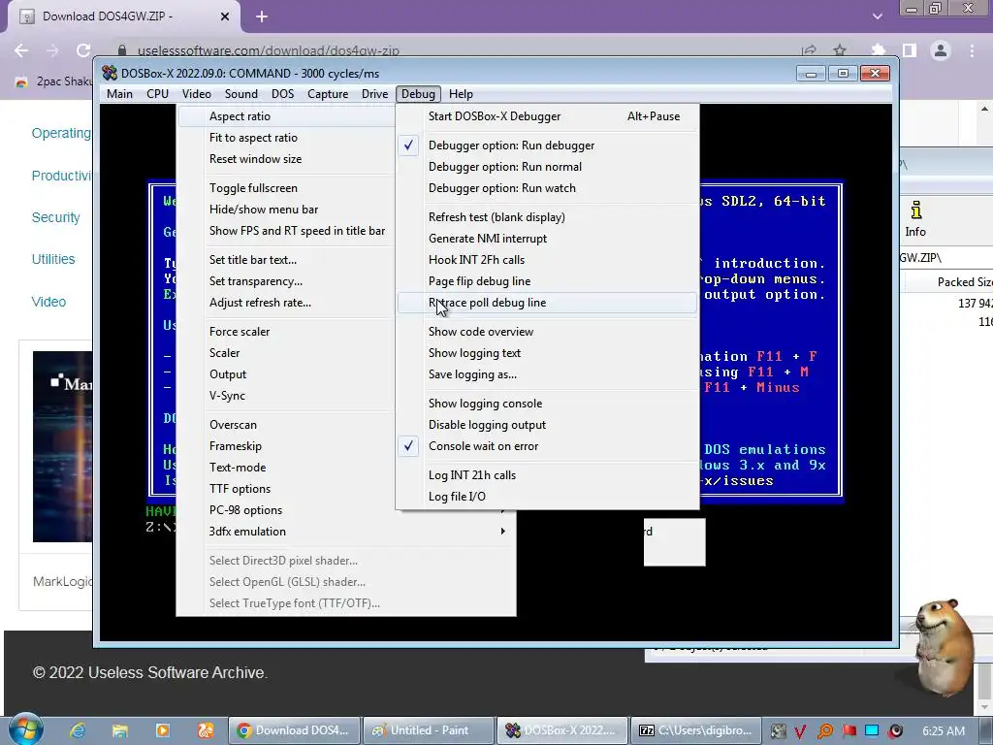The image size is (993, 745).
Task: Open the DOS menu
Action: click(282, 94)
